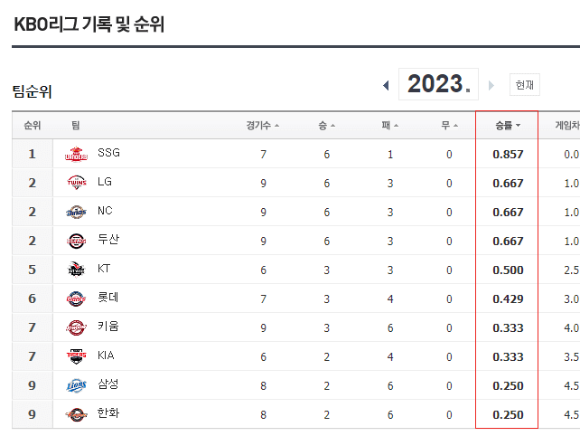Open the SSG team name link
This screenshot has height=436, width=580.
tap(108, 153)
